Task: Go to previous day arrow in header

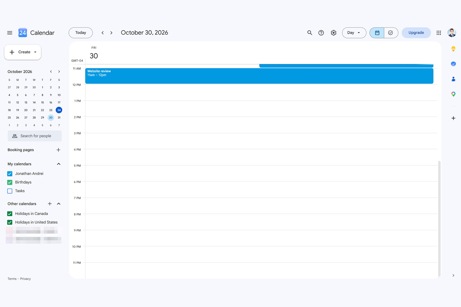Action: (103, 33)
